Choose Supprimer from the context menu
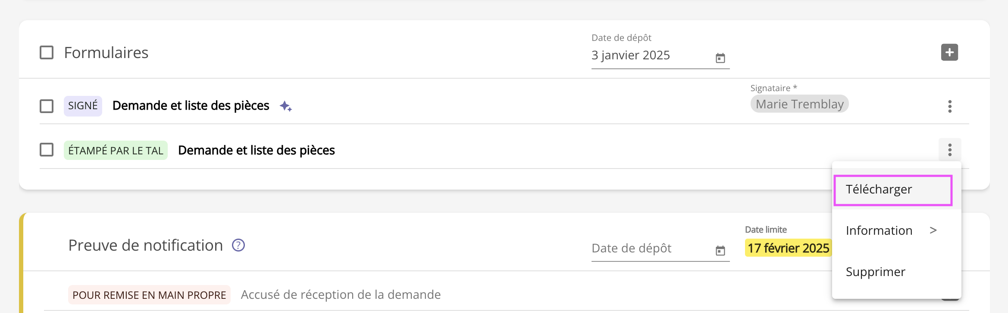 pyautogui.click(x=876, y=272)
